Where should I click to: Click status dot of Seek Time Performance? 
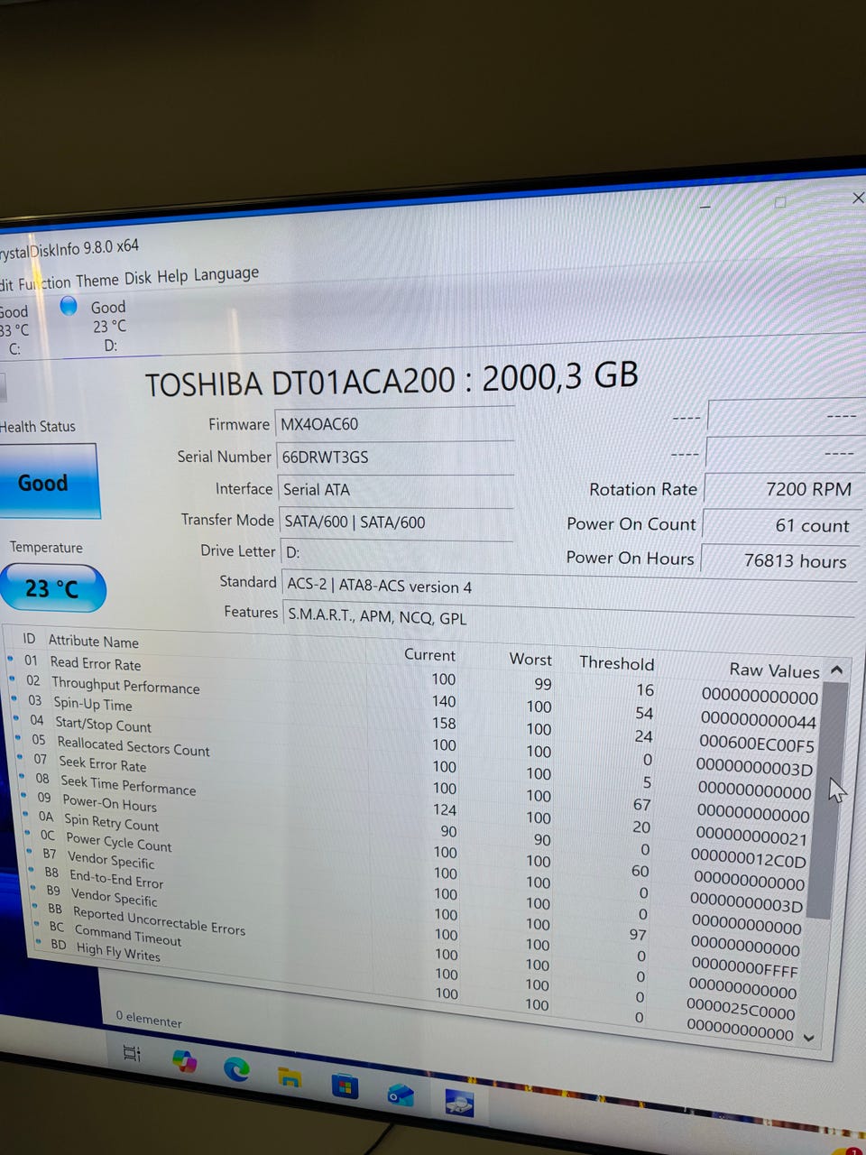[x=23, y=776]
